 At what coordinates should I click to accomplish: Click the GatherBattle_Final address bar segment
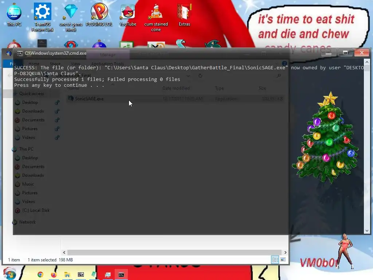coord(74,75)
